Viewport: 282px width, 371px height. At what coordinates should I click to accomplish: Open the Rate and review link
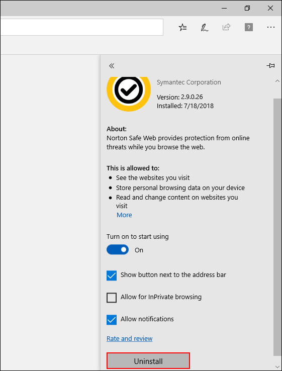129,339
